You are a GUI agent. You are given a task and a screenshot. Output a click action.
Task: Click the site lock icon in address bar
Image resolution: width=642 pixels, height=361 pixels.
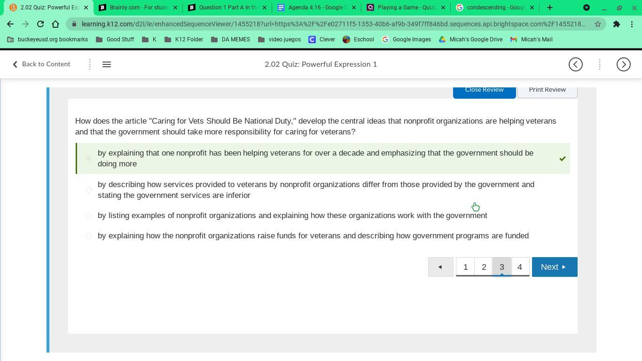(74, 24)
